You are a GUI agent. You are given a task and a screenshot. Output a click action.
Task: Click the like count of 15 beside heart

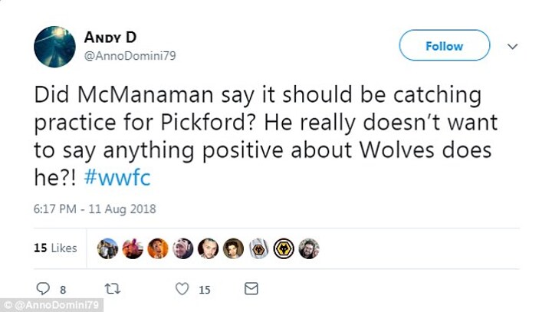[x=205, y=290]
